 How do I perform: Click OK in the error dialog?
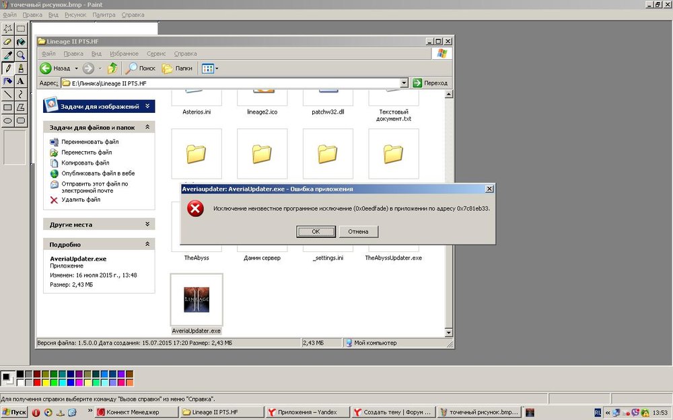point(316,231)
